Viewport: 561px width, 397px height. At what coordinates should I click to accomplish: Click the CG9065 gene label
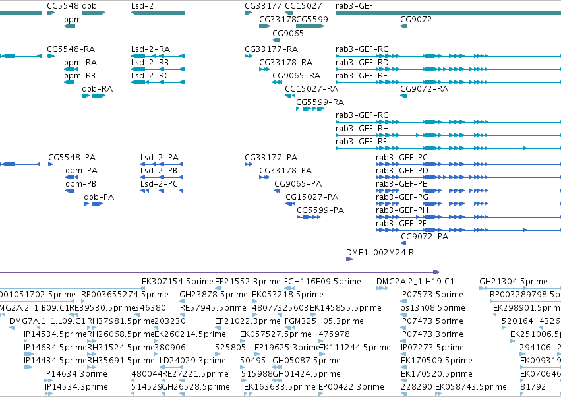click(288, 34)
